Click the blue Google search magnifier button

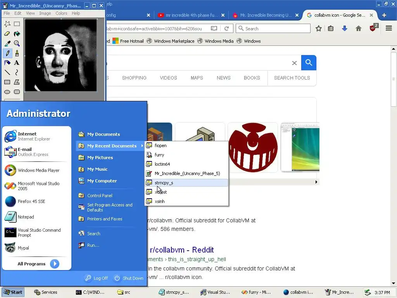[x=309, y=62]
